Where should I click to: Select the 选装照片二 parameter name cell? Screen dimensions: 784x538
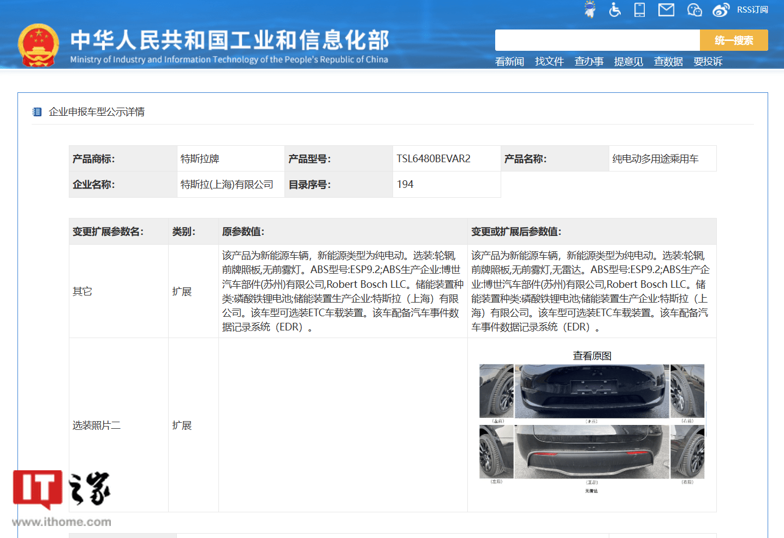tap(118, 425)
